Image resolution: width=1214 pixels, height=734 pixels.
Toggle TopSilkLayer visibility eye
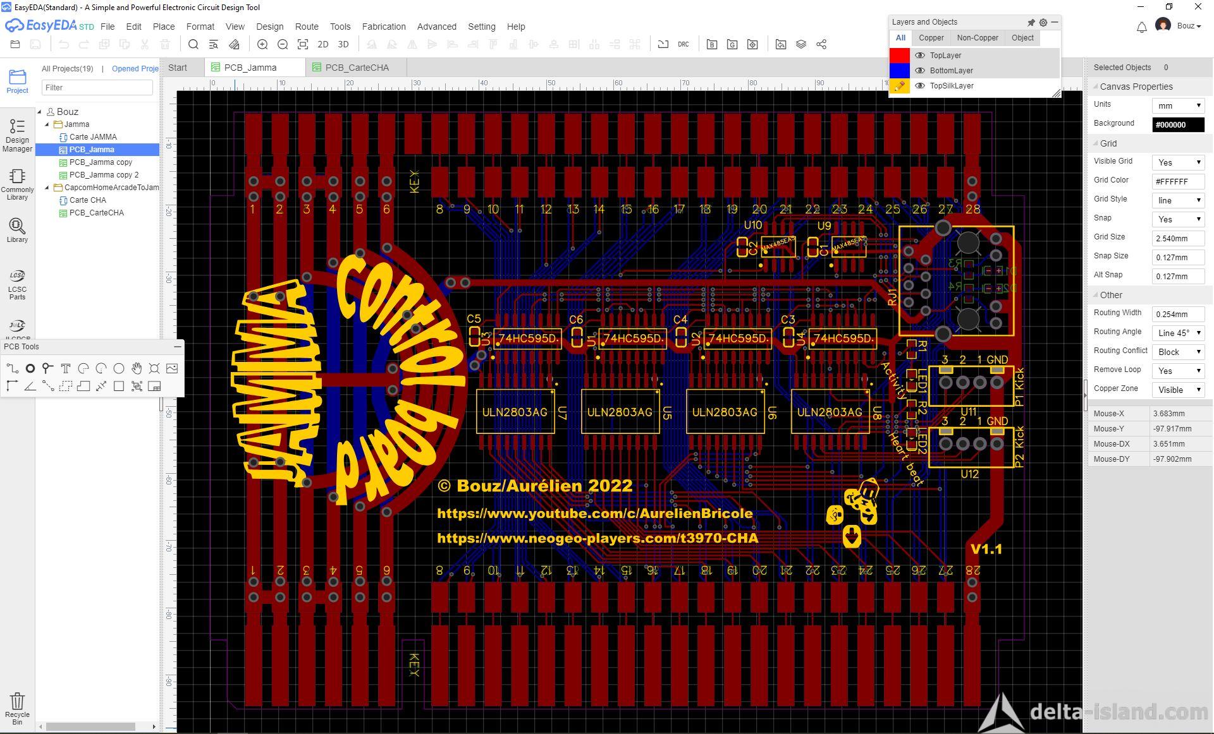click(920, 86)
